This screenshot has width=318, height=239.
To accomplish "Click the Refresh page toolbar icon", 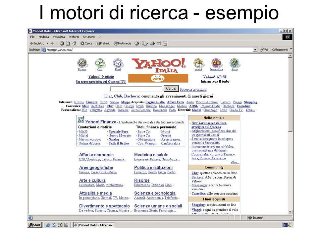I will 68,43.
